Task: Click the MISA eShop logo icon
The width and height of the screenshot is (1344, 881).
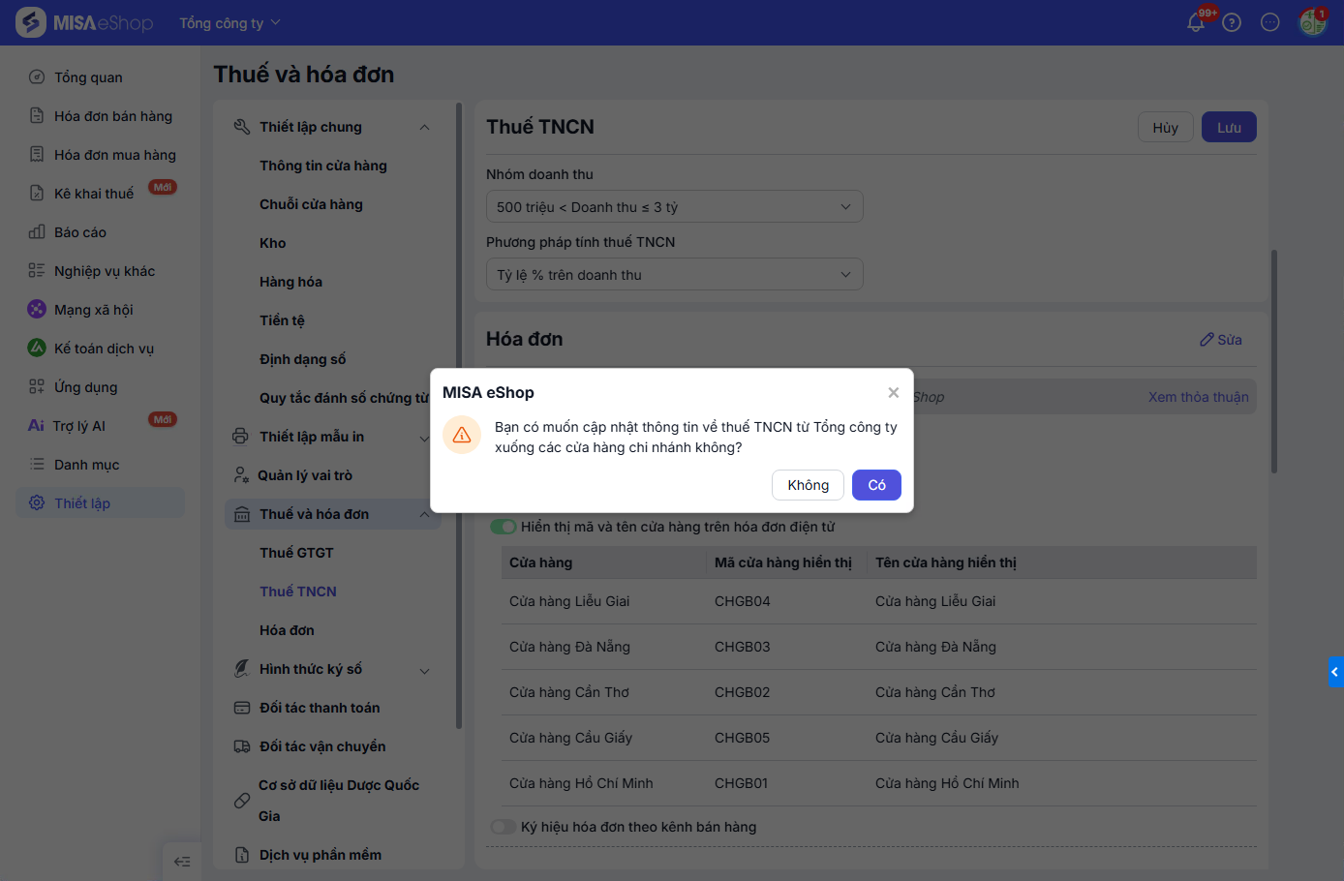Action: click(31, 22)
